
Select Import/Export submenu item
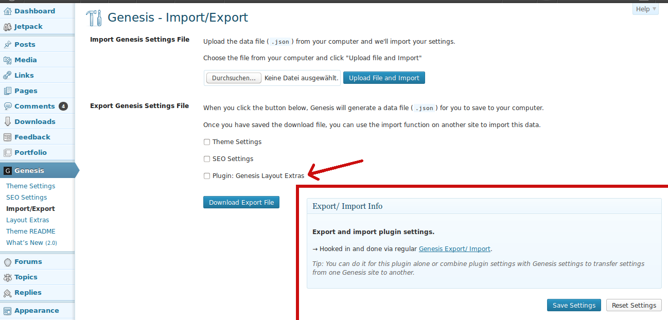tap(31, 209)
